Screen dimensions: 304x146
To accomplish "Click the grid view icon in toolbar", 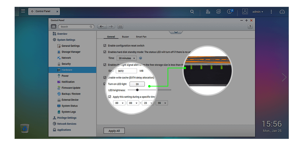I will [x=120, y=27].
